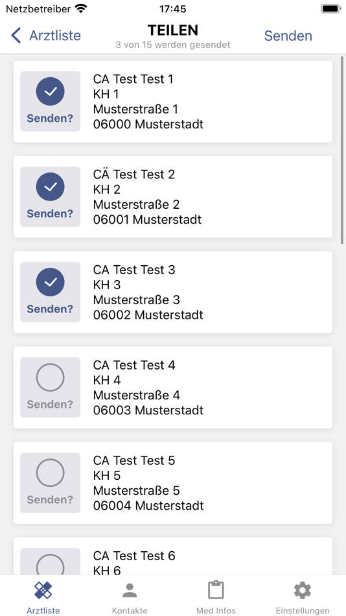Tap the Senden button in the header
This screenshot has width=346, height=616.
(288, 36)
